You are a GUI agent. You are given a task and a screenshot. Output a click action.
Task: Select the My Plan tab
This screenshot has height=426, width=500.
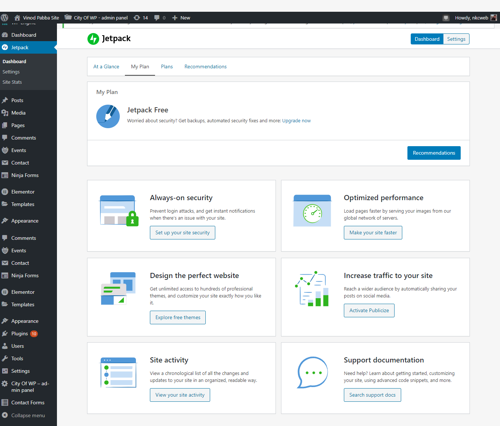[x=140, y=66]
